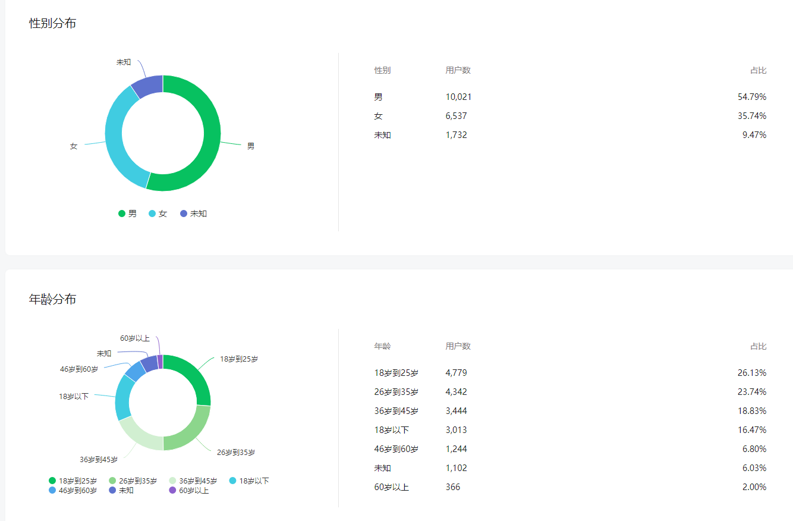The height and width of the screenshot is (521, 793).
Task: Click the user count 4,779
Action: tap(456, 373)
